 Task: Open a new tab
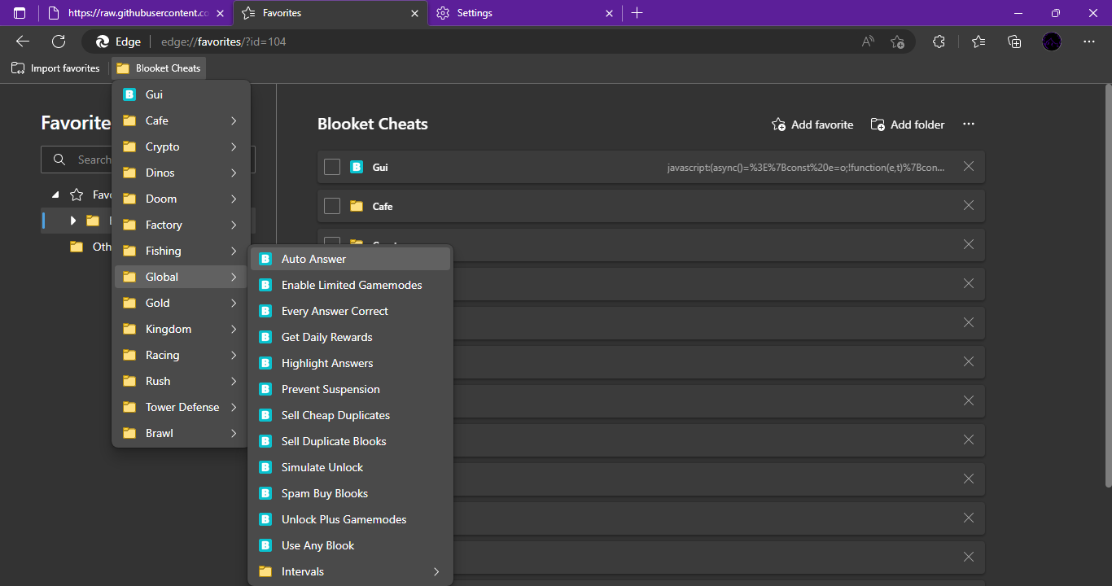[637, 13]
